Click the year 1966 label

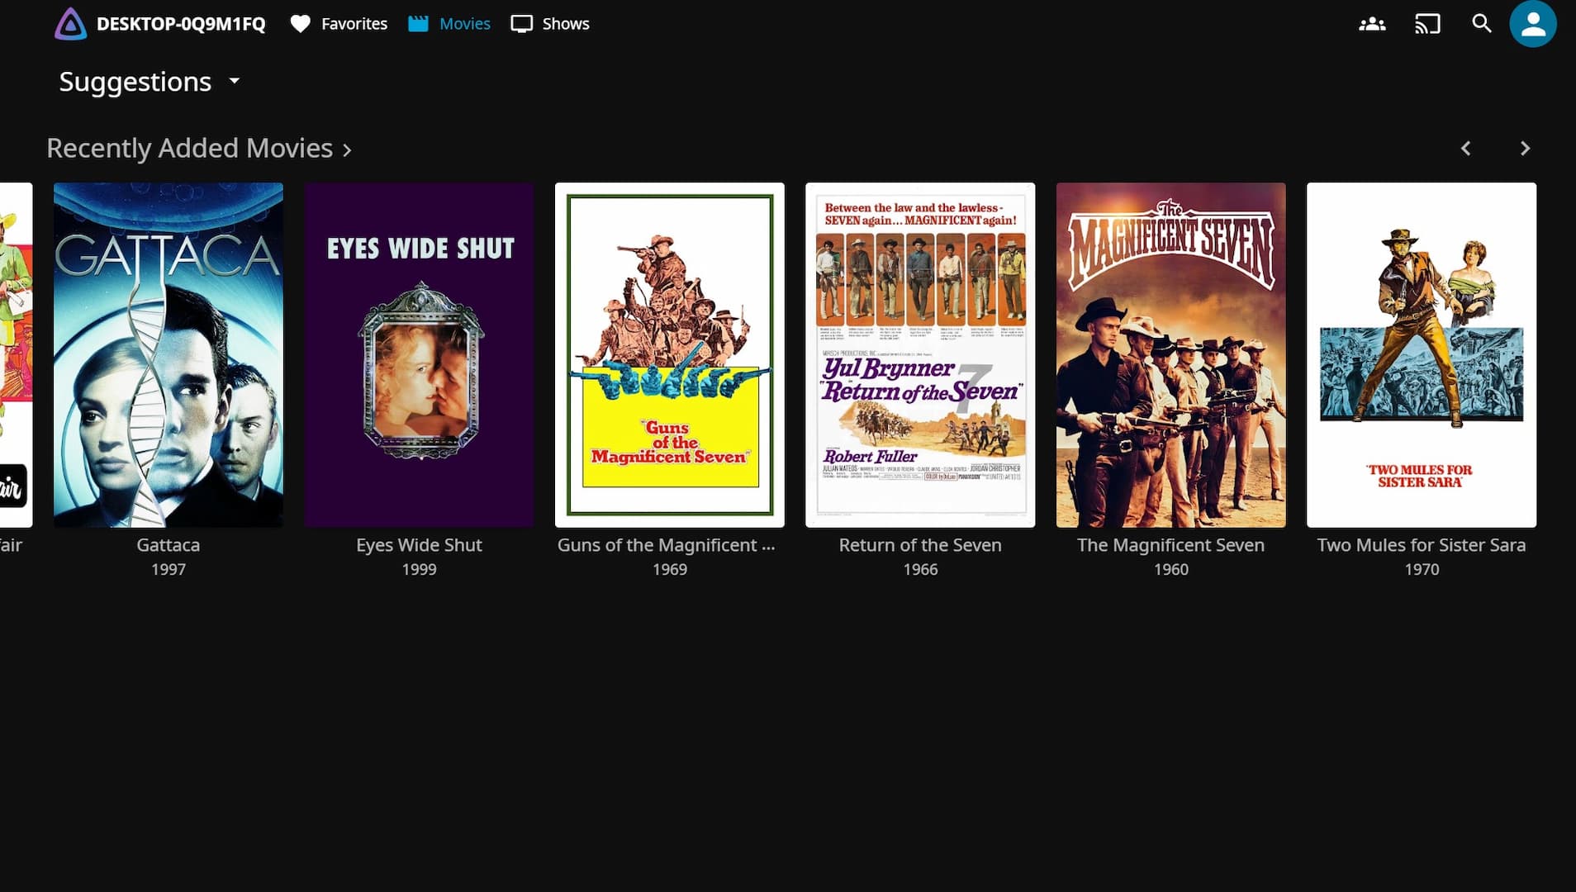(x=920, y=569)
